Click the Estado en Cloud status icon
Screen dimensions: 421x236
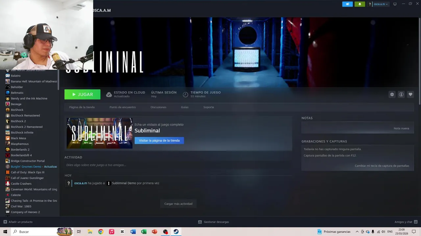click(109, 95)
